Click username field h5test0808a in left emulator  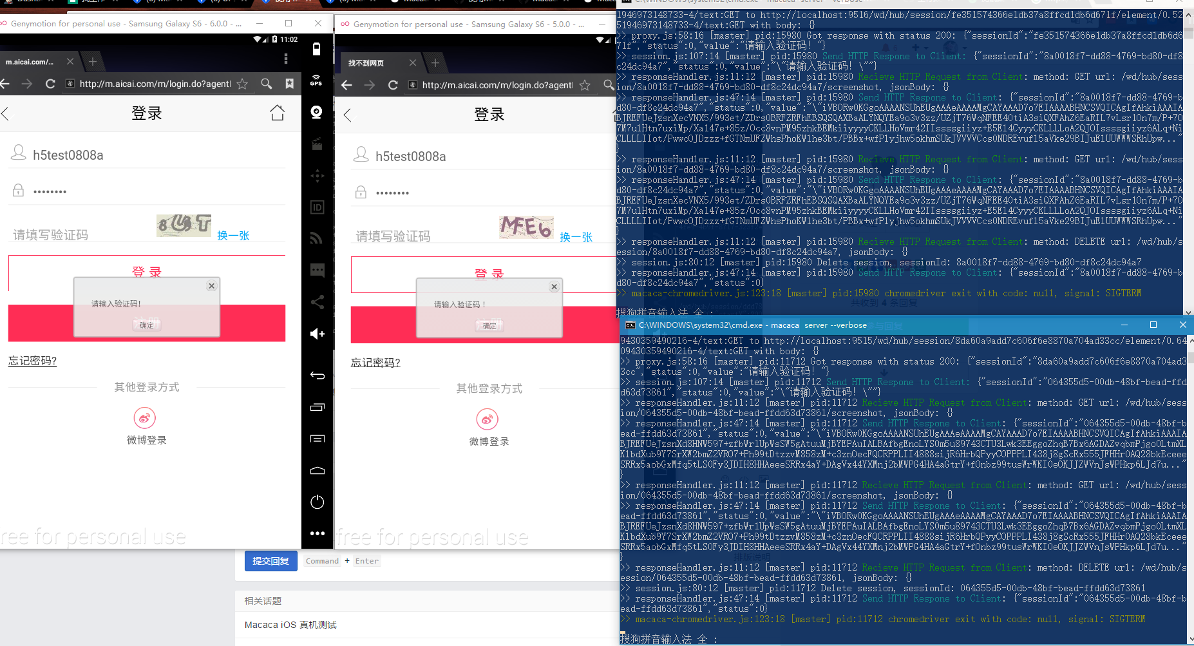(x=147, y=155)
